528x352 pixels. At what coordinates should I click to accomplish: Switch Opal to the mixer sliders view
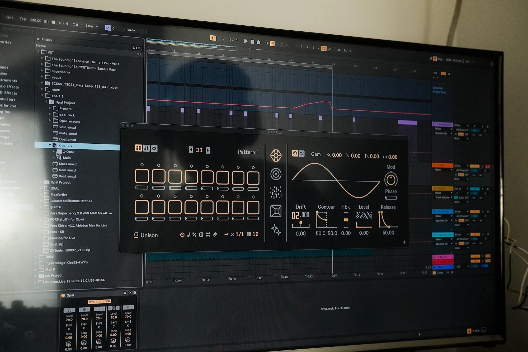pos(146,148)
